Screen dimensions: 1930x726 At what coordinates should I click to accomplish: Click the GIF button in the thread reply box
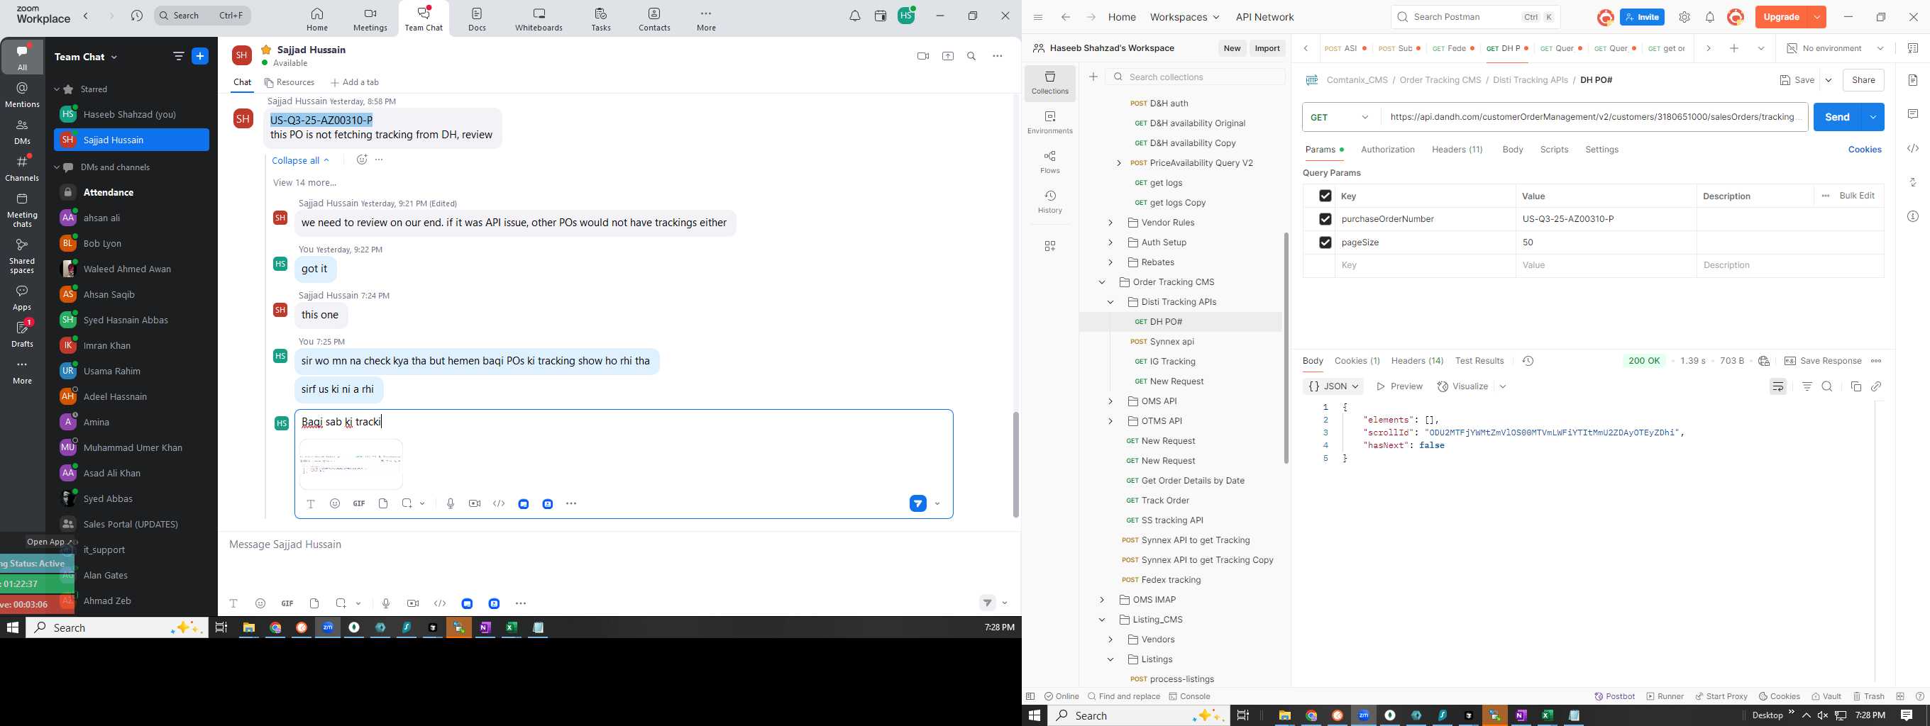(359, 503)
